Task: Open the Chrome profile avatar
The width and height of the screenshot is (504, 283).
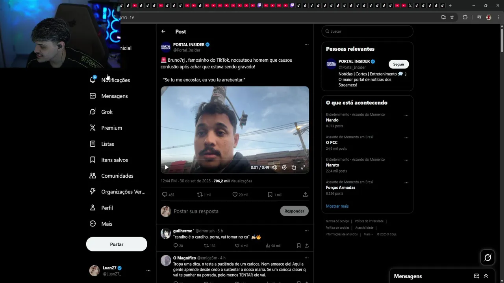Action: [489, 17]
